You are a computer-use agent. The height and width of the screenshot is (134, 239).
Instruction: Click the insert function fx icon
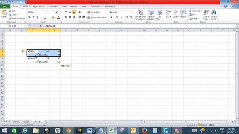click(41, 26)
